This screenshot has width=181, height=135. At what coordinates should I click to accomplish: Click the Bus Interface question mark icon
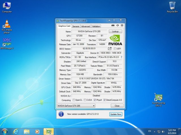pos(121,57)
